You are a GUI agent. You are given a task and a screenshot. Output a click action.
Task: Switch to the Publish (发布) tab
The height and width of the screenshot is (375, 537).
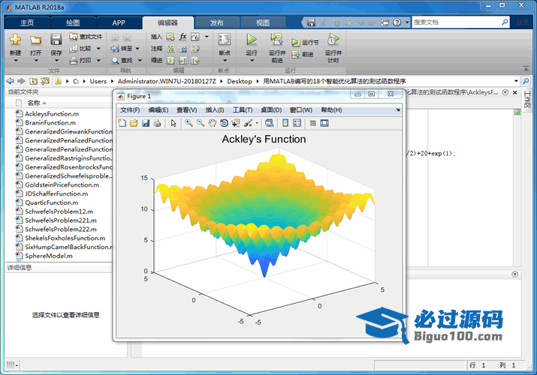(217, 23)
